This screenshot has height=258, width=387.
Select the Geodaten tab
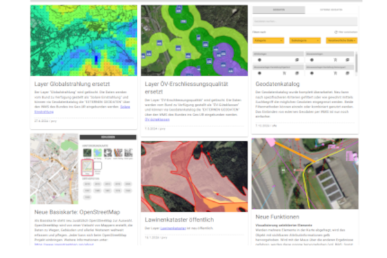tap(279, 10)
